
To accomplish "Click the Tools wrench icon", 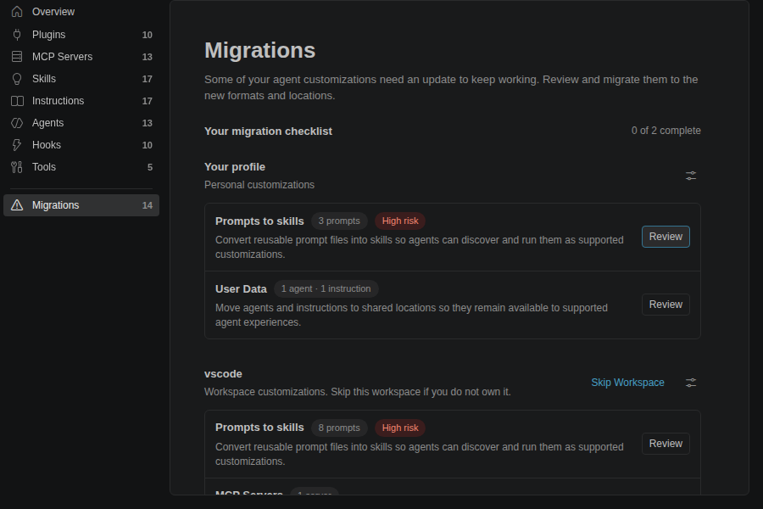I will click(x=17, y=167).
